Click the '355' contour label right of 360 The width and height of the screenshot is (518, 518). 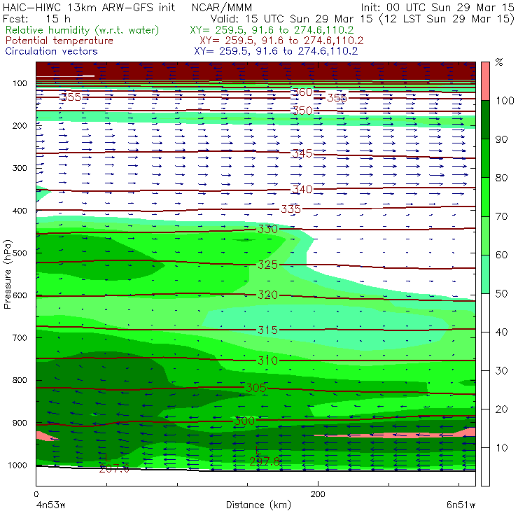337,98
